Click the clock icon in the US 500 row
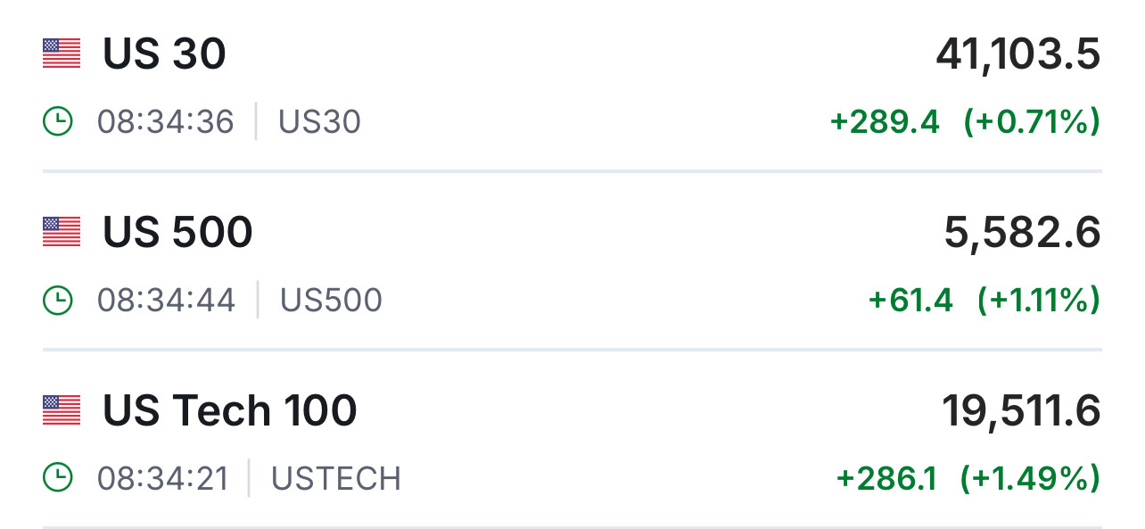 tap(58, 301)
